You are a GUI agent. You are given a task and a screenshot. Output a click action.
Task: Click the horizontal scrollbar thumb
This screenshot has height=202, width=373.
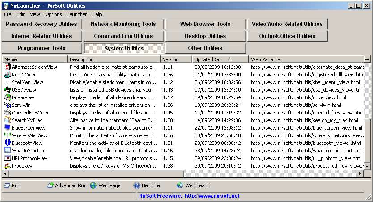pos(97,174)
